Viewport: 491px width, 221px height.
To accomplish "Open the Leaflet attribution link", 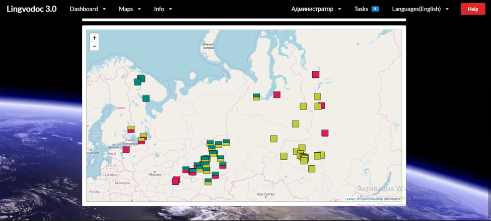I will point(349,199).
